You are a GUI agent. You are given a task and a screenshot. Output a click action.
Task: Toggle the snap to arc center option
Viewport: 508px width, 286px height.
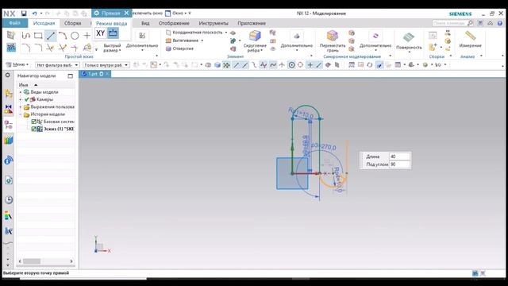click(291, 65)
